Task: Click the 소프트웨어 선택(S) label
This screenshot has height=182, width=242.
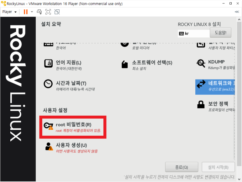Action: pos(152,63)
